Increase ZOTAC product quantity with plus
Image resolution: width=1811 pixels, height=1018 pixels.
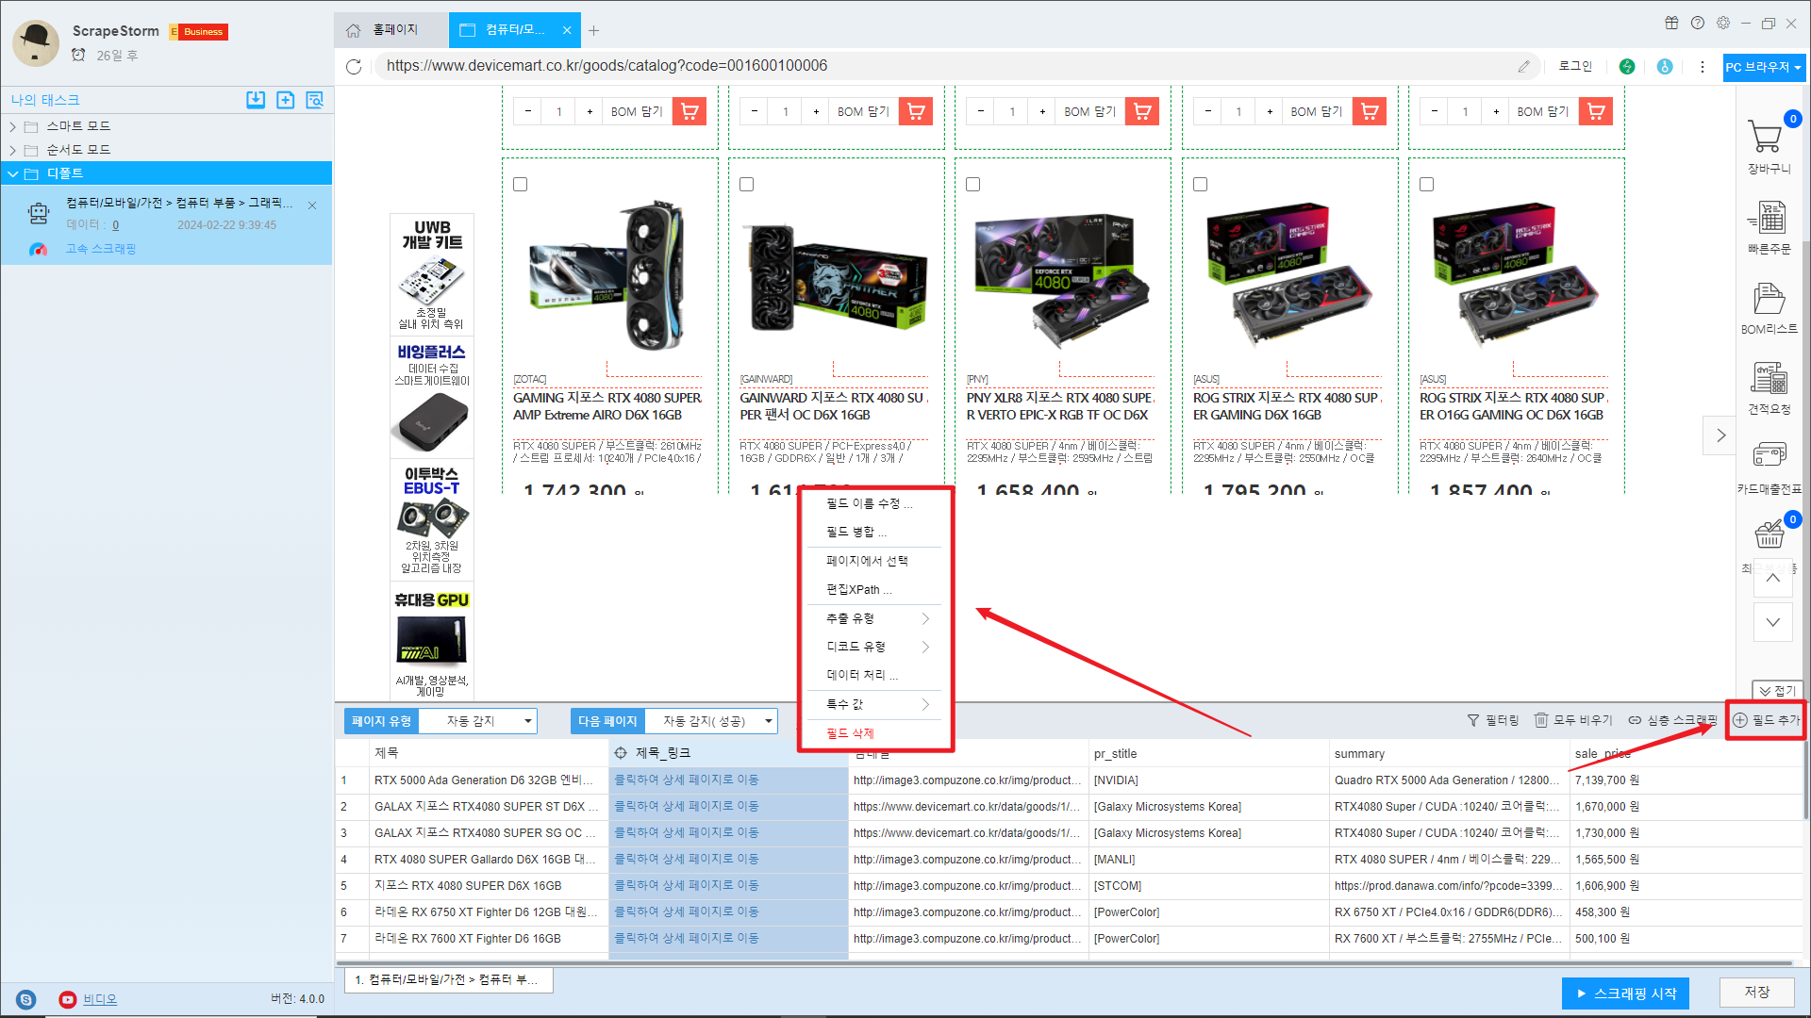(x=590, y=112)
